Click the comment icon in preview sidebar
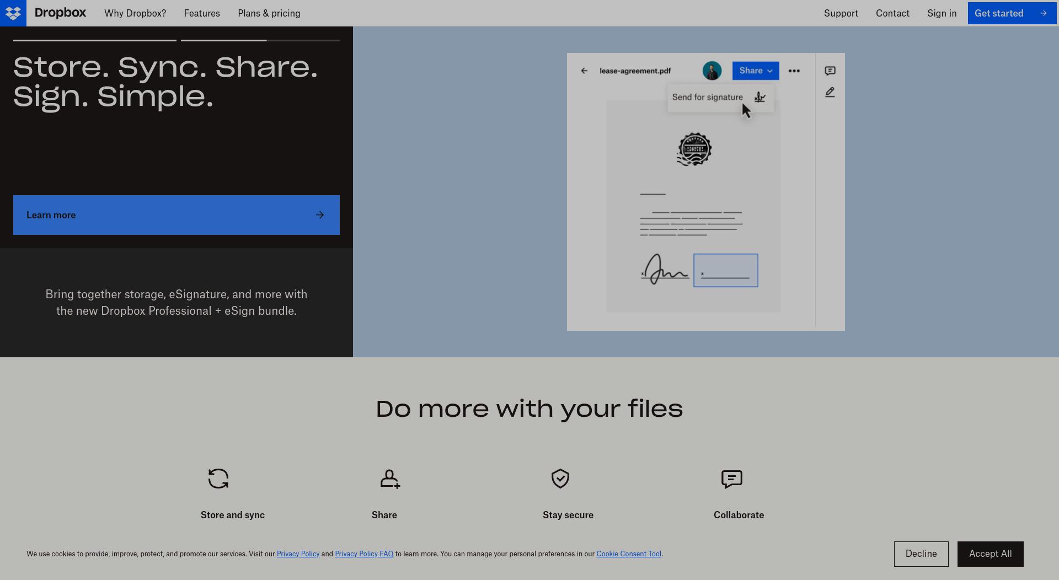Screen dimensions: 1059x580 pyautogui.click(x=830, y=71)
